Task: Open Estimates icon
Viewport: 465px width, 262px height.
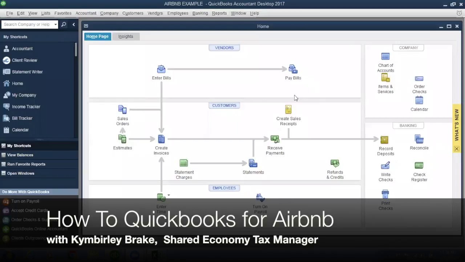Action: (122, 139)
